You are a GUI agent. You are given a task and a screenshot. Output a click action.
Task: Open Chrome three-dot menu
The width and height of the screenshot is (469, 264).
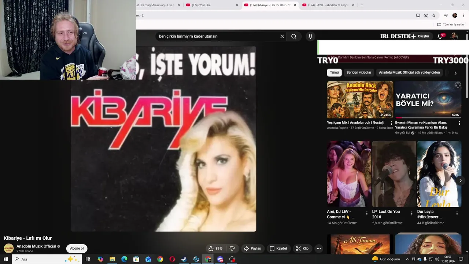click(x=464, y=15)
